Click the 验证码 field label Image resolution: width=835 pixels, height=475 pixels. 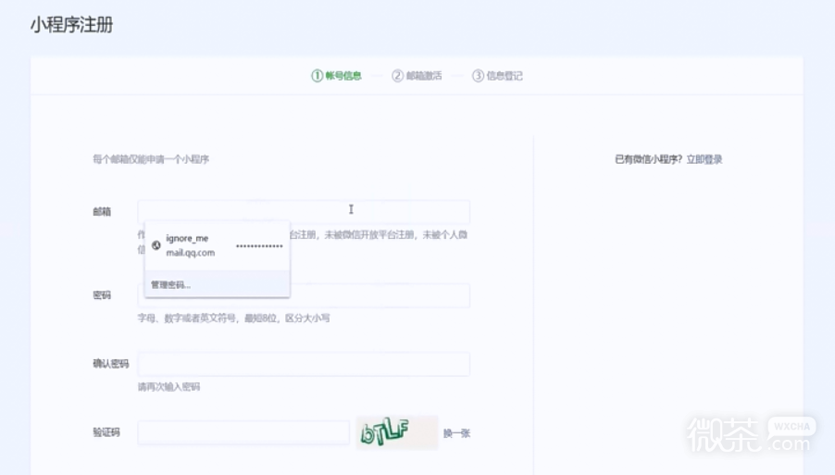click(106, 432)
